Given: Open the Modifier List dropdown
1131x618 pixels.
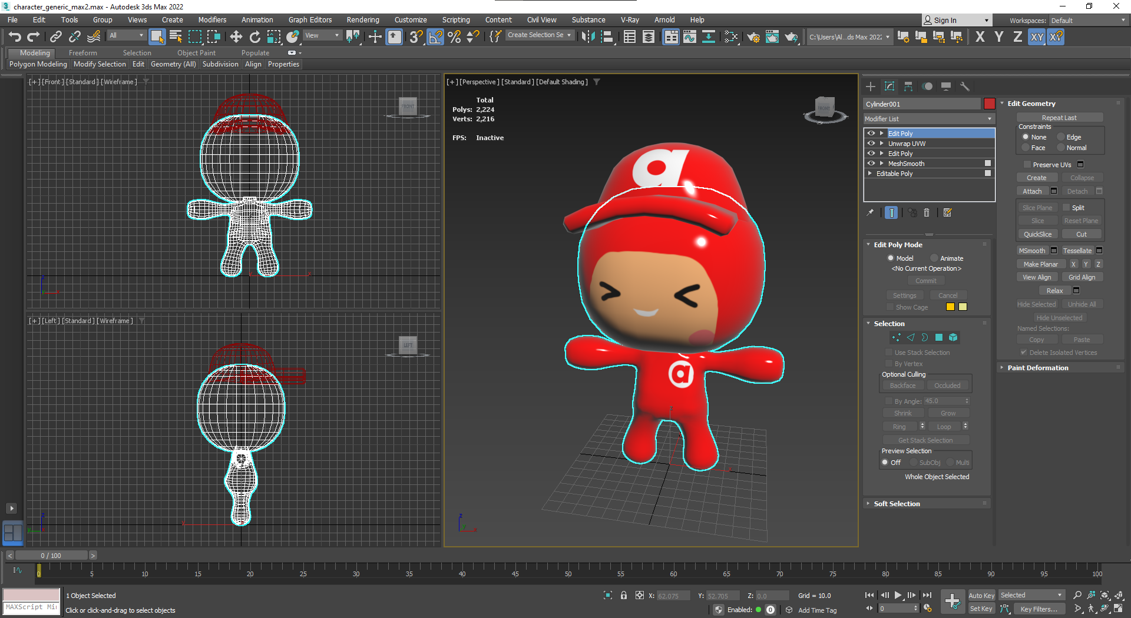Looking at the screenshot, I should pyautogui.click(x=929, y=119).
